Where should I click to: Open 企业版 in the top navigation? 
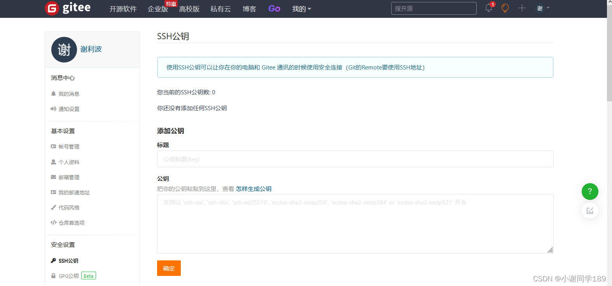pos(158,9)
